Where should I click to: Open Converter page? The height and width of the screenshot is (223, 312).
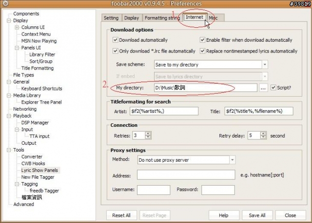click(x=32, y=157)
